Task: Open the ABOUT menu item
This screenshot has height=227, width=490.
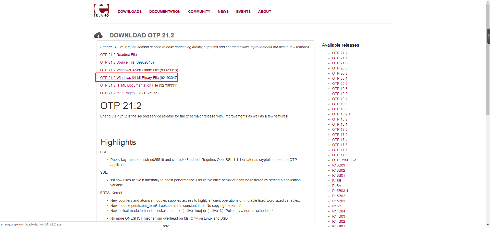Action: [264, 11]
